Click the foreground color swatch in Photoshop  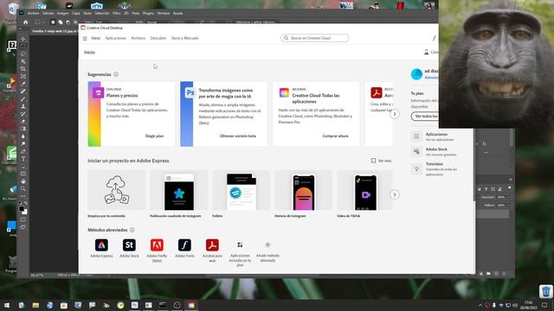tap(22, 209)
